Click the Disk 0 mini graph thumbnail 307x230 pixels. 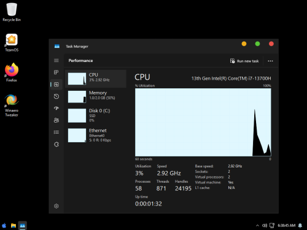click(x=77, y=116)
